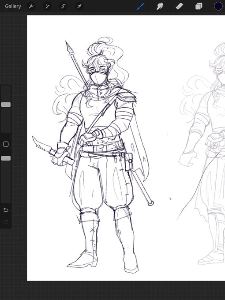The image size is (225, 300).
Task: Activate the Transform arrow tool
Action: tap(79, 6)
